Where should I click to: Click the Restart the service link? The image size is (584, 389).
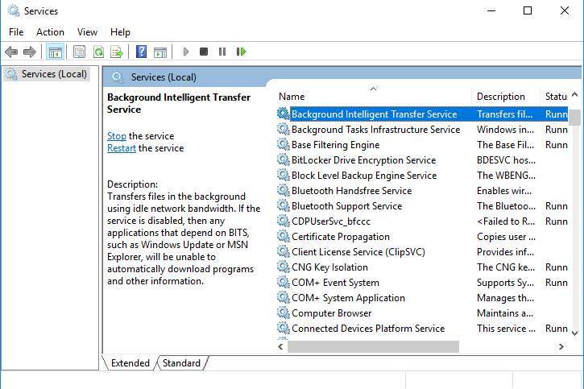coord(121,148)
